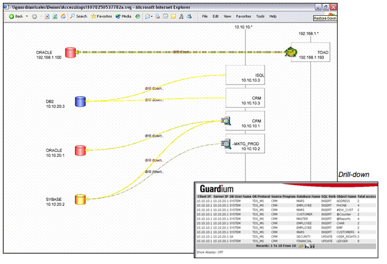Click the DB User Name column header
Image resolution: width=387 pixels, height=264 pixels.
click(240, 196)
